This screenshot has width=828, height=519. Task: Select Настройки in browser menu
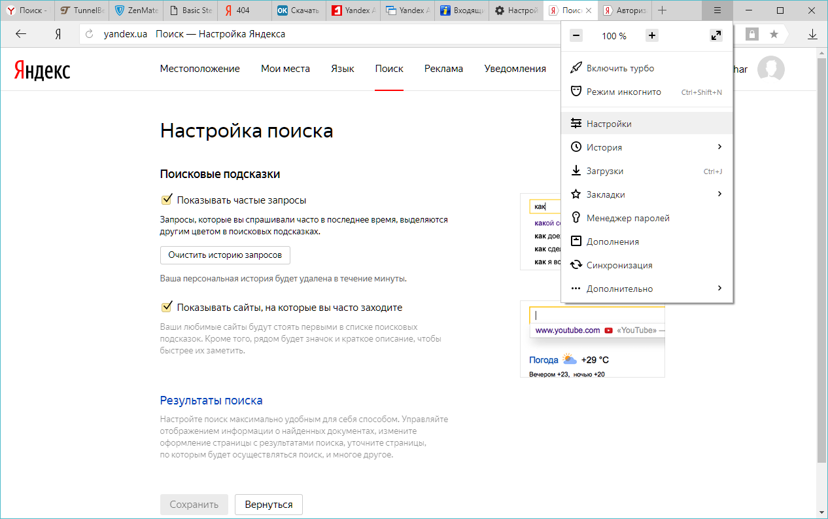(x=608, y=124)
